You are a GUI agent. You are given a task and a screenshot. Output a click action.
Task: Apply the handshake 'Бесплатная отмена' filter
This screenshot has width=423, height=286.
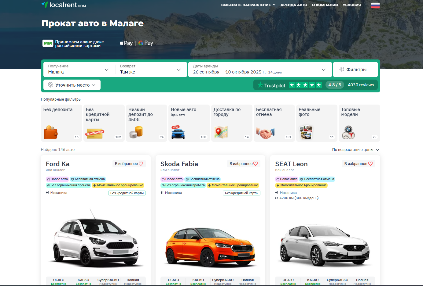coord(274,123)
